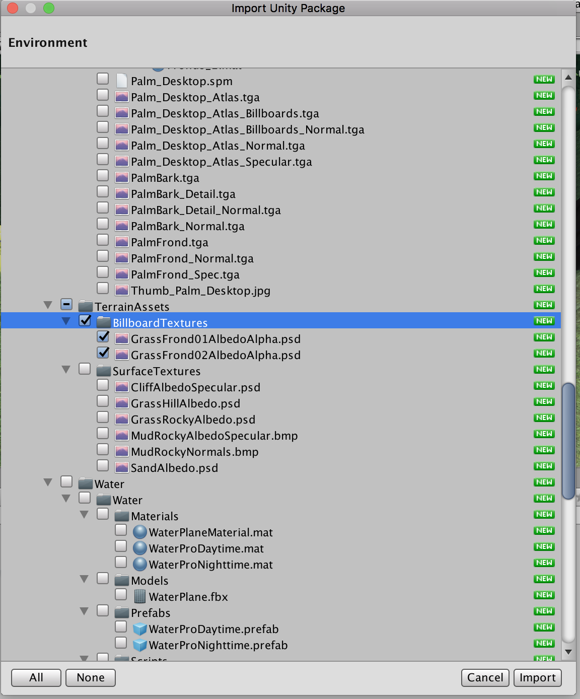Uncheck the BillboardTextures checkbox
This screenshot has height=699, width=580.
(x=85, y=320)
